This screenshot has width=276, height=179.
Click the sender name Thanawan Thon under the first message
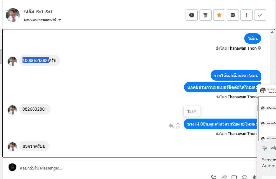point(242,48)
